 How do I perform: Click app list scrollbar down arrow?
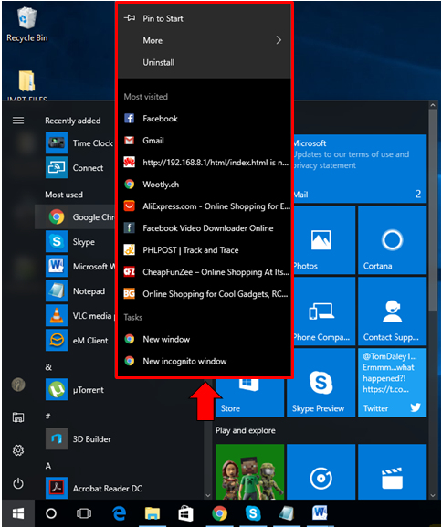(207, 495)
